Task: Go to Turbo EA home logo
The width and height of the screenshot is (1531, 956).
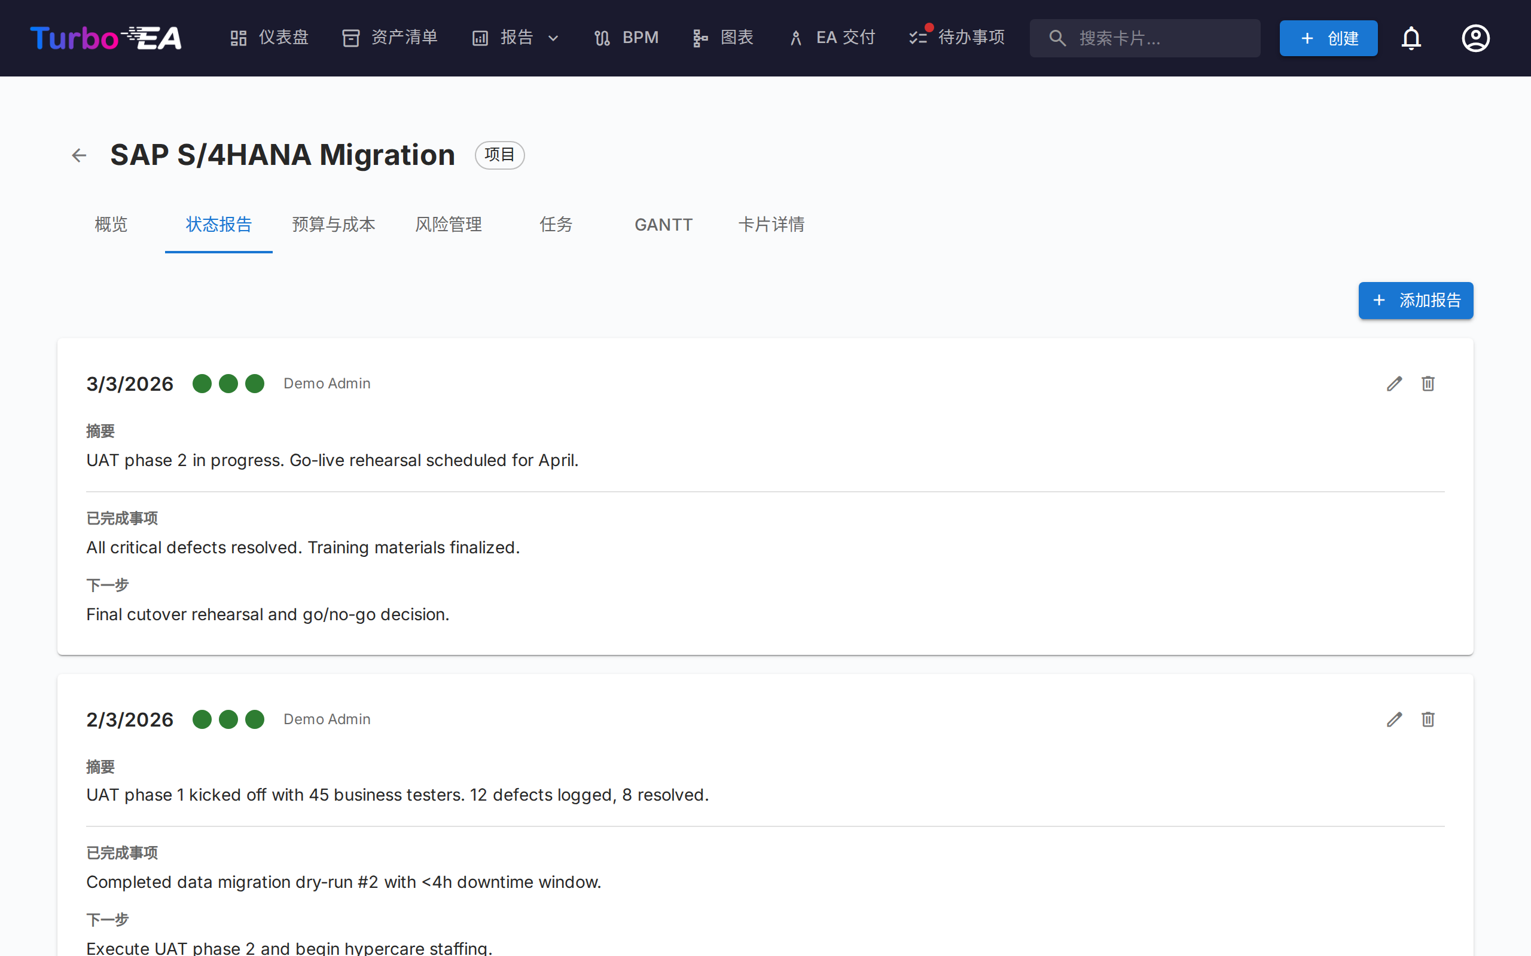Action: coord(106,38)
